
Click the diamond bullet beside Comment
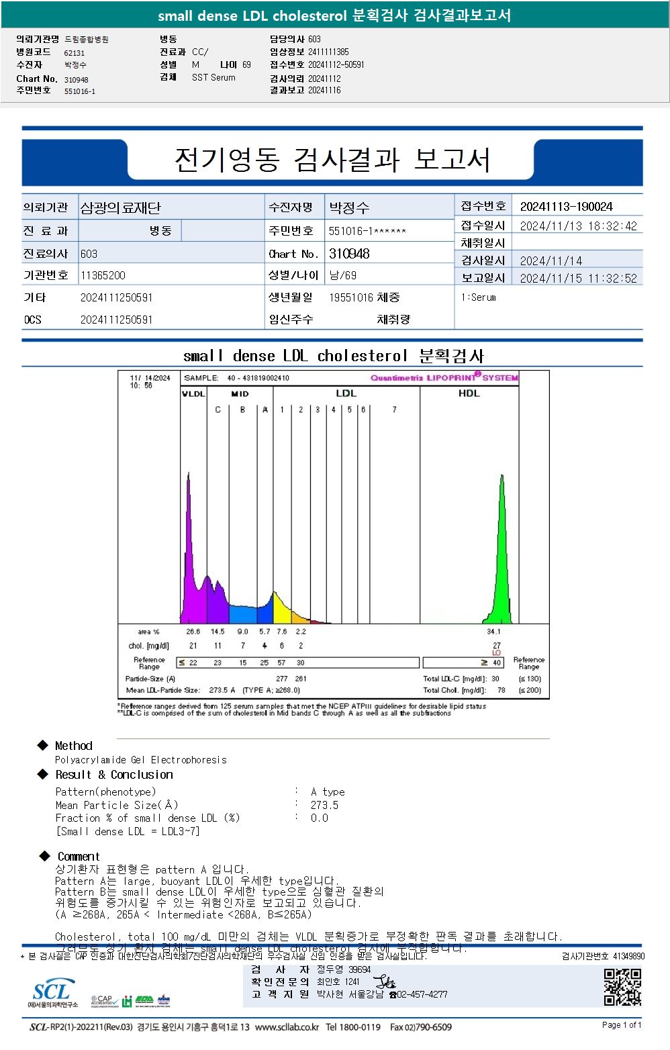coord(44,856)
